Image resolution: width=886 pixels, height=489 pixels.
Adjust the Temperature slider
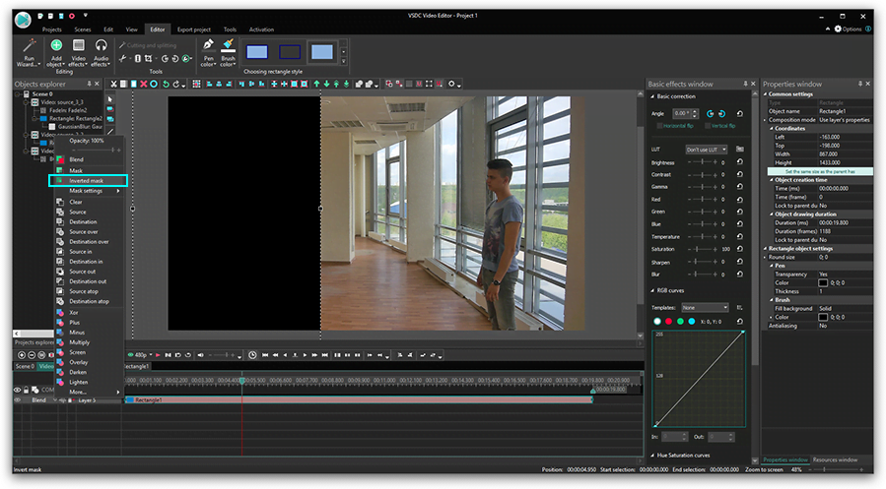coord(703,236)
